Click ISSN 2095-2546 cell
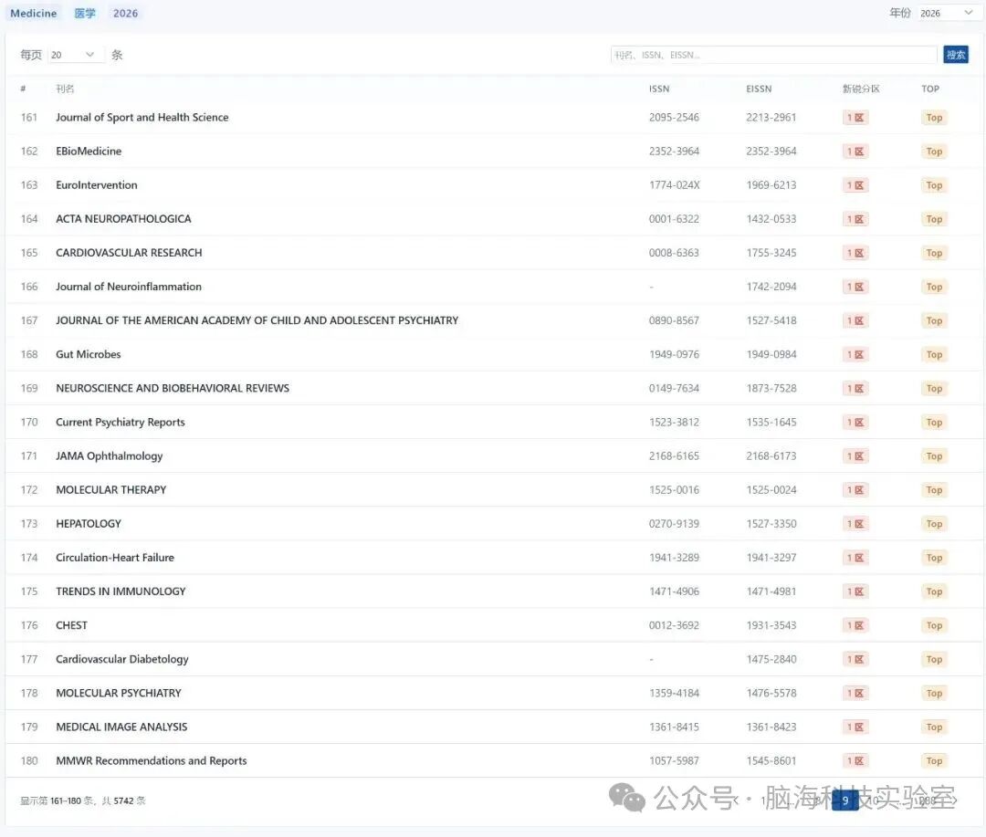This screenshot has height=837, width=986. 674,118
